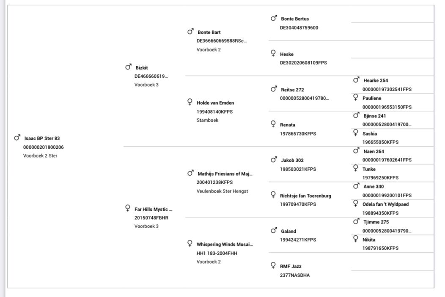445x297 pixels.
Task: Open the Renata mare entry
Action: [288, 125]
